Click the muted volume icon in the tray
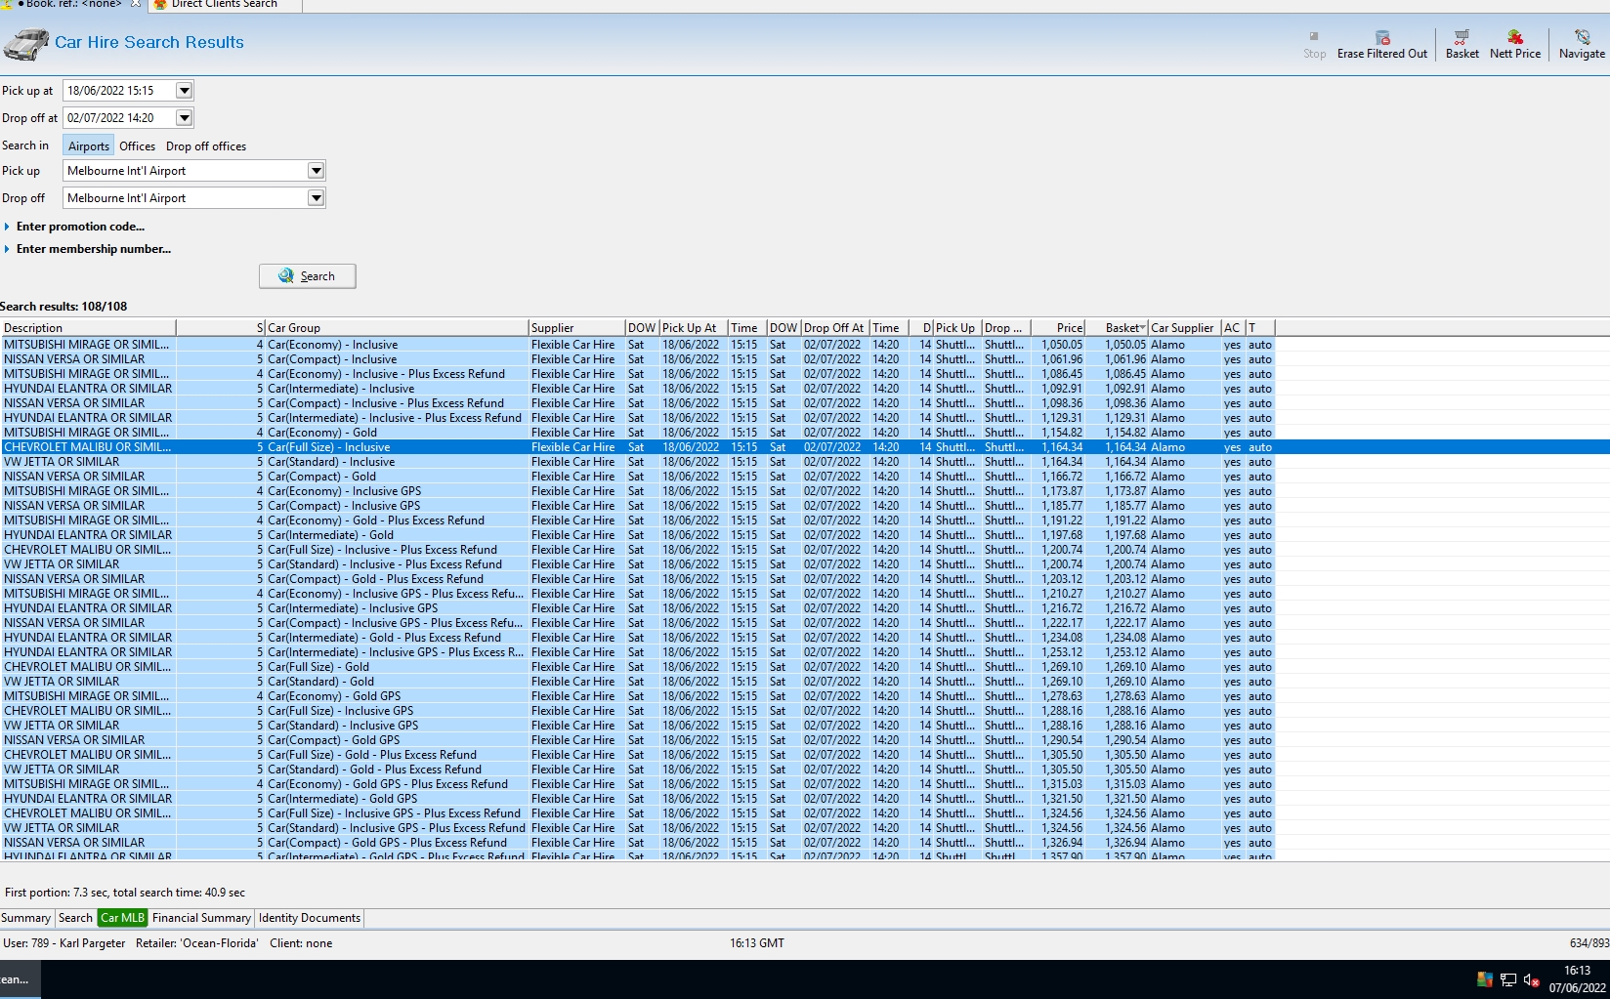Screen dimensions: 1610x999 (1532, 979)
